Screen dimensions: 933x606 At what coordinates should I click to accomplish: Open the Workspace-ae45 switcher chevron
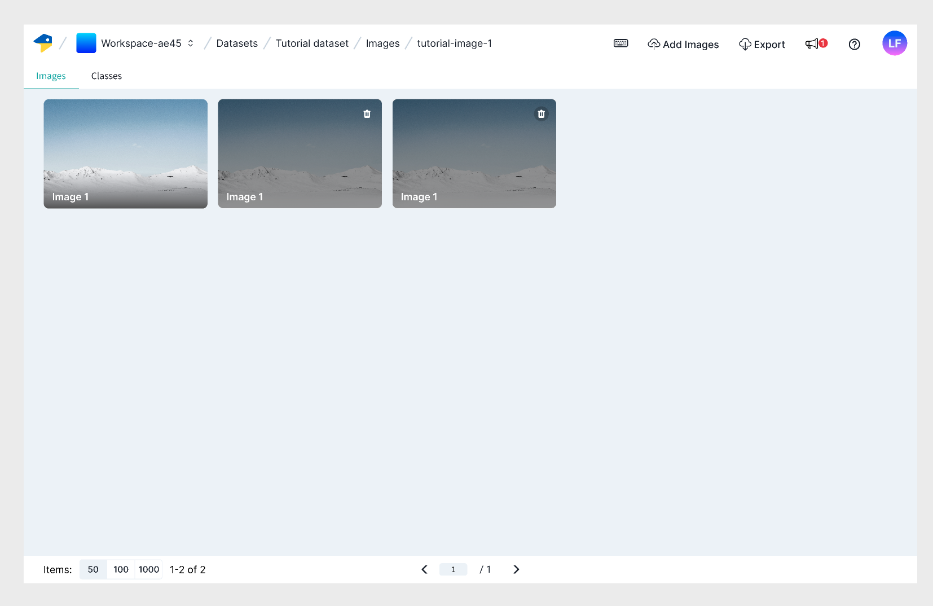(x=191, y=43)
